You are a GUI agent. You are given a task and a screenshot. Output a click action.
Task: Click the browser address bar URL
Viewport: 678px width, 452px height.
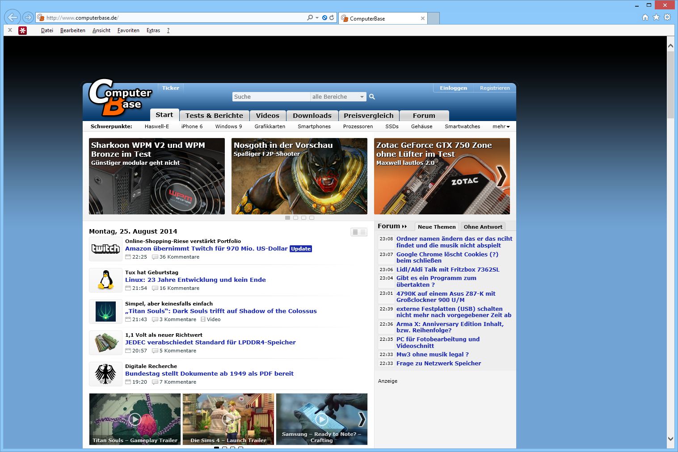tap(82, 18)
